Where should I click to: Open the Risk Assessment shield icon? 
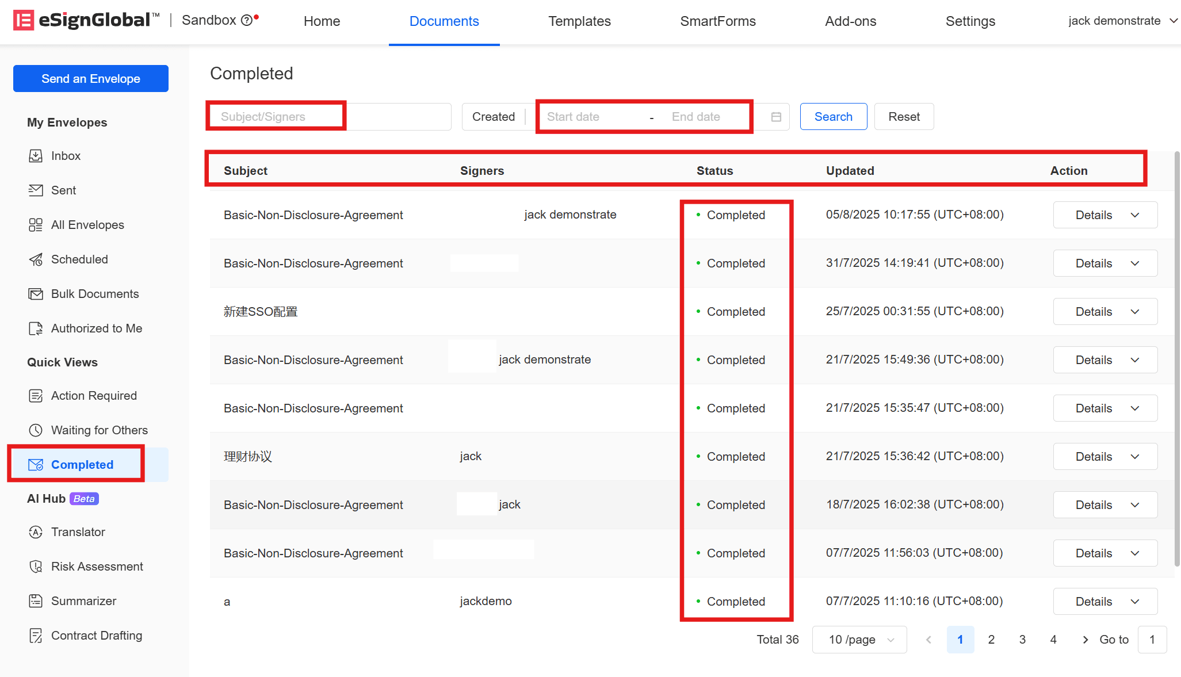pos(36,567)
